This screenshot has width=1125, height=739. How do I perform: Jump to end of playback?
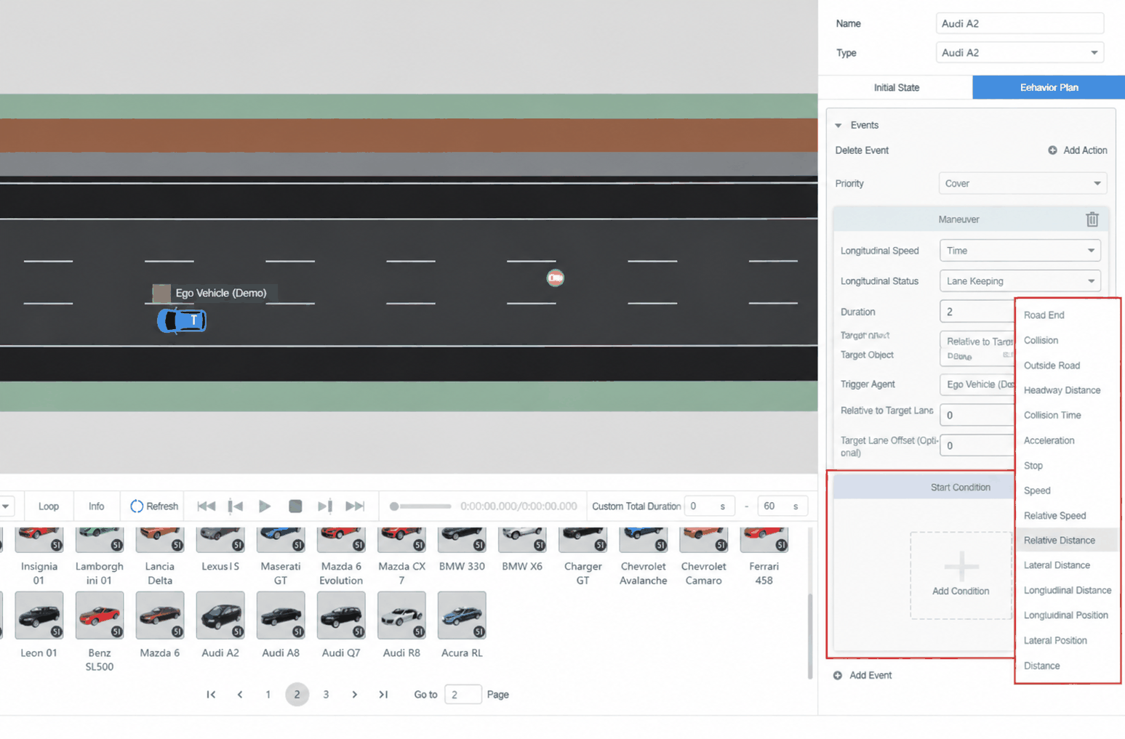[355, 506]
